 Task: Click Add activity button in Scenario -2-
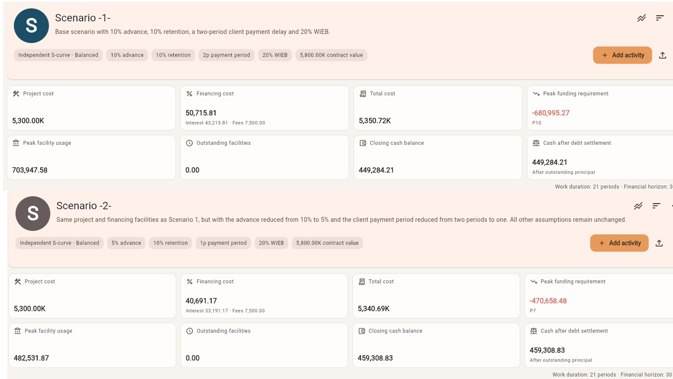(619, 243)
